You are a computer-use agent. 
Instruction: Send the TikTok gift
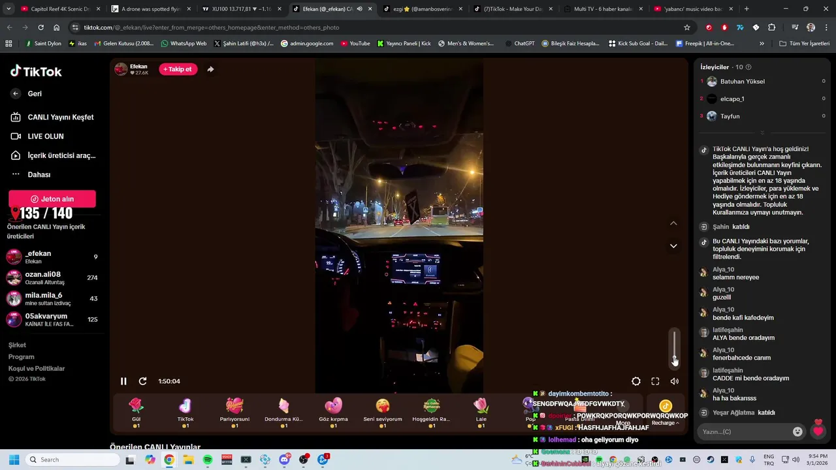[x=185, y=413]
